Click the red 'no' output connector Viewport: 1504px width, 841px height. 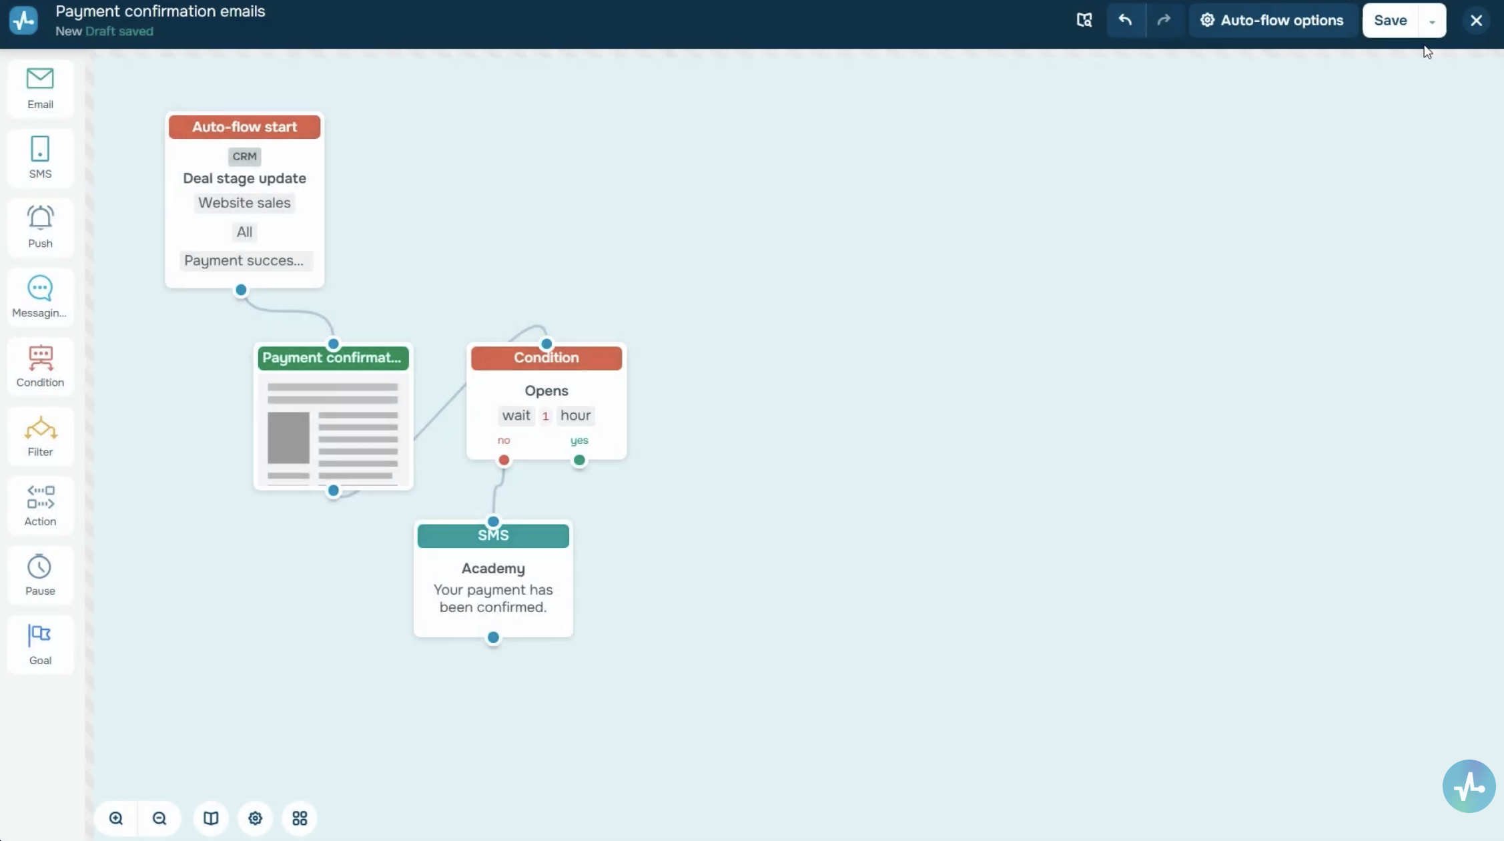pos(504,460)
